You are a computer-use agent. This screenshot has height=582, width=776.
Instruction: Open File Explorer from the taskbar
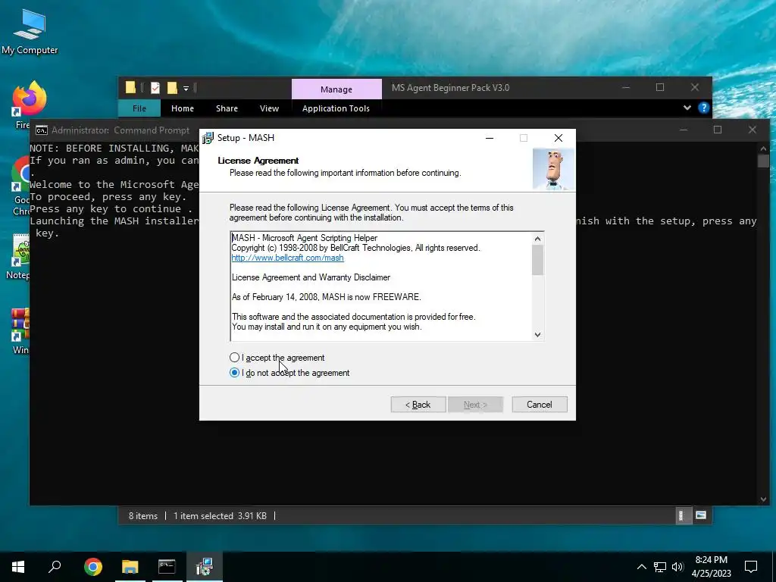coord(130,566)
